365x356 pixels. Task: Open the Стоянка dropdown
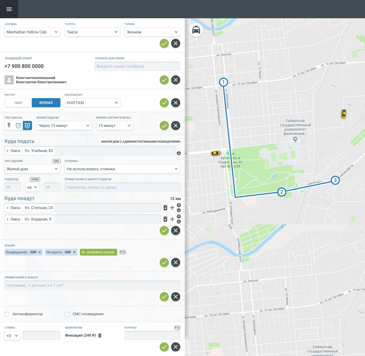122,169
